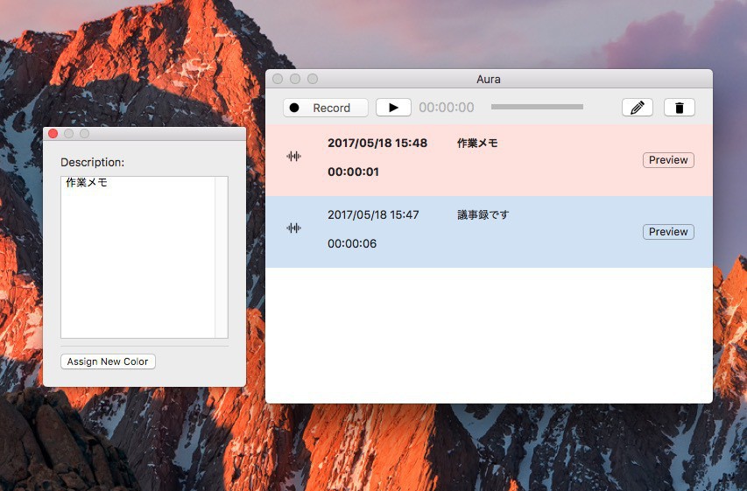The width and height of the screenshot is (747, 491).
Task: Click the playback progress slider
Action: pyautogui.click(x=537, y=107)
